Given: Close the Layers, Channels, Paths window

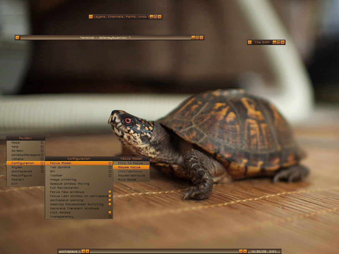Looking at the screenshot, I should tap(160, 17).
